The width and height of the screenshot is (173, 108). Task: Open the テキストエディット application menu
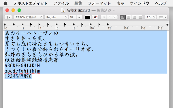tap(31, 3)
